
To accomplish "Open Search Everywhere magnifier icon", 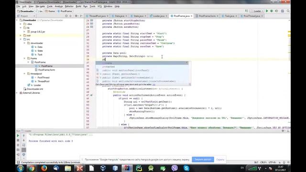I will [288, 11].
